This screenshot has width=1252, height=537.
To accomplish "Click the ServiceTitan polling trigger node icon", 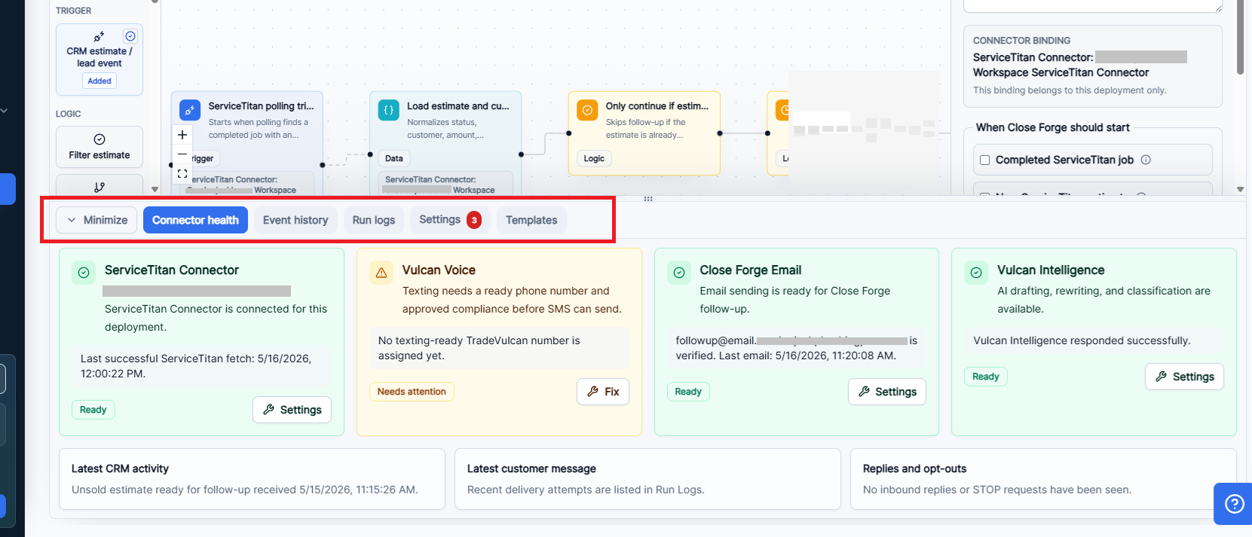I will (190, 110).
